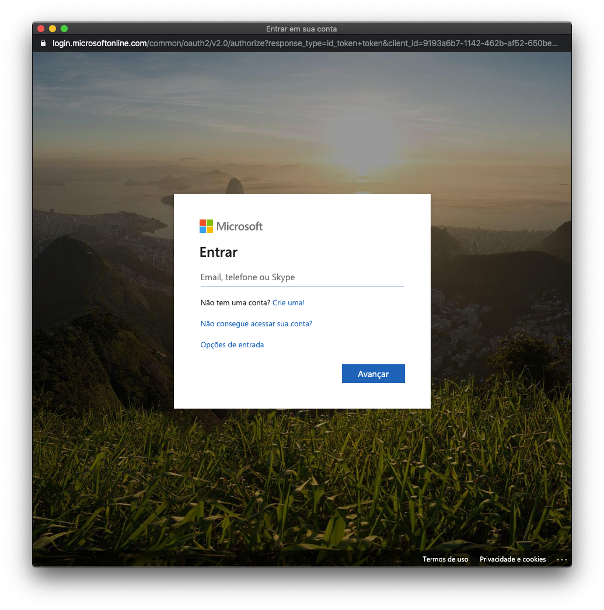Click the "Entrar em sua conta" window title

(x=301, y=29)
